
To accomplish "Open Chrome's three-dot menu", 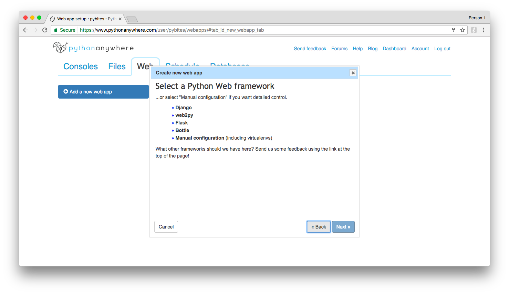I will tap(484, 30).
